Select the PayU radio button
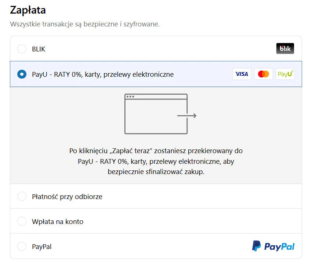The height and width of the screenshot is (271, 312). (x=22, y=74)
